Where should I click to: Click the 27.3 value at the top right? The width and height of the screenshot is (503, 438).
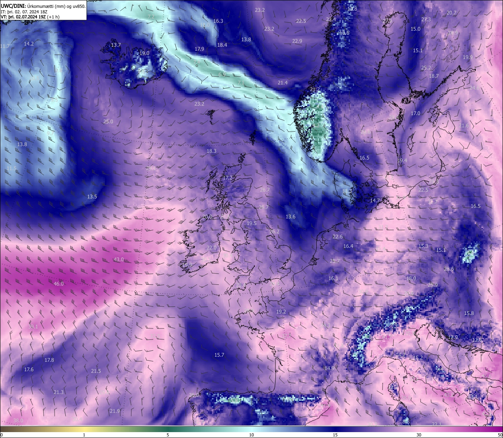[x=426, y=20]
